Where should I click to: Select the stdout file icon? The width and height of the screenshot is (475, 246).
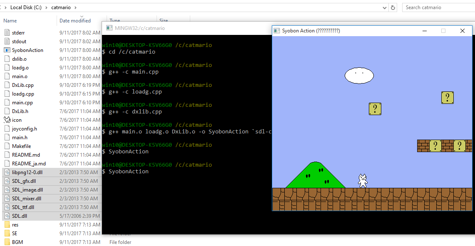point(7,42)
